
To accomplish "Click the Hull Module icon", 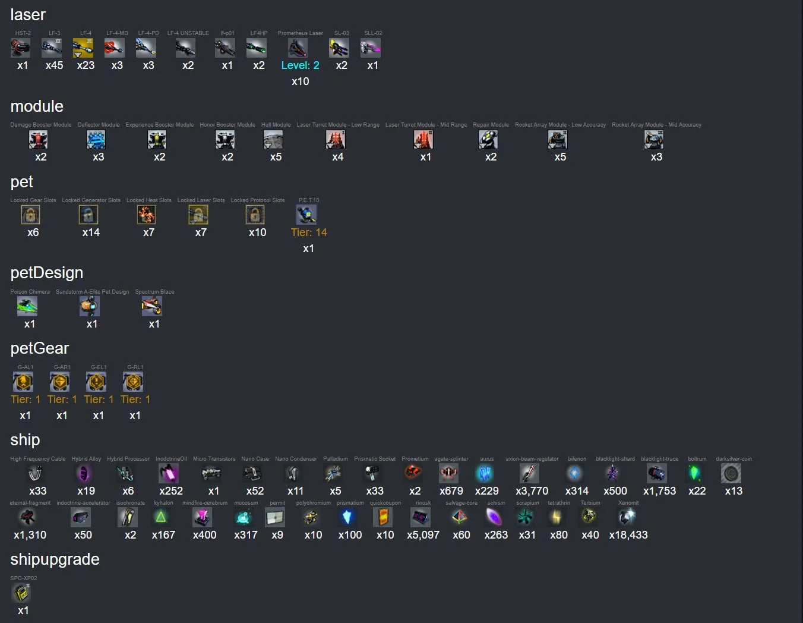I will click(273, 139).
